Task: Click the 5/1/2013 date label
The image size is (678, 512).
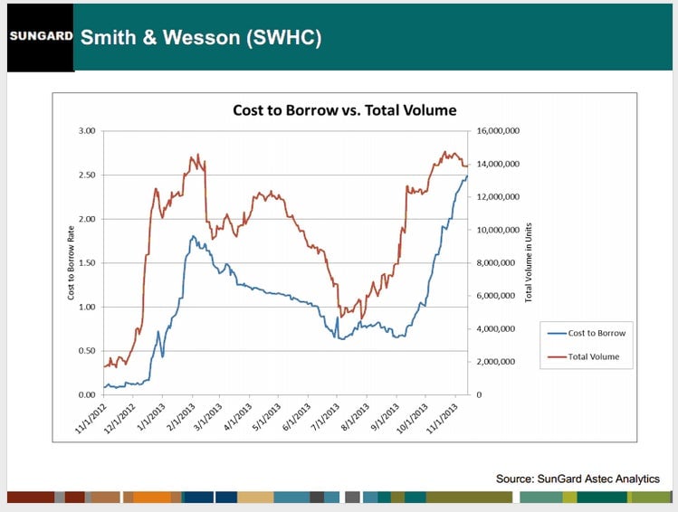Action: 267,417
